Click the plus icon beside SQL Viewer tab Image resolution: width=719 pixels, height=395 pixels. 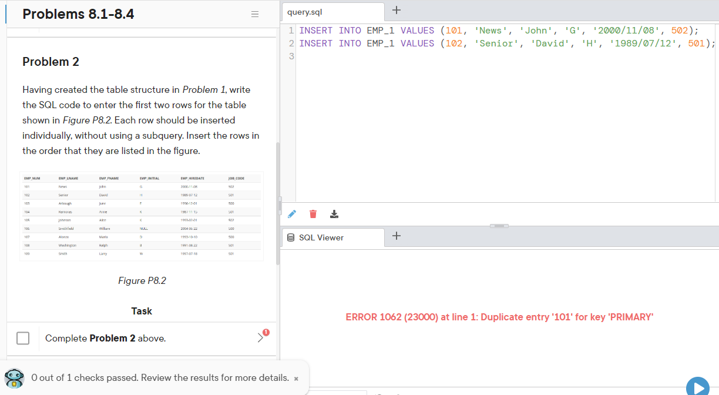pyautogui.click(x=397, y=237)
